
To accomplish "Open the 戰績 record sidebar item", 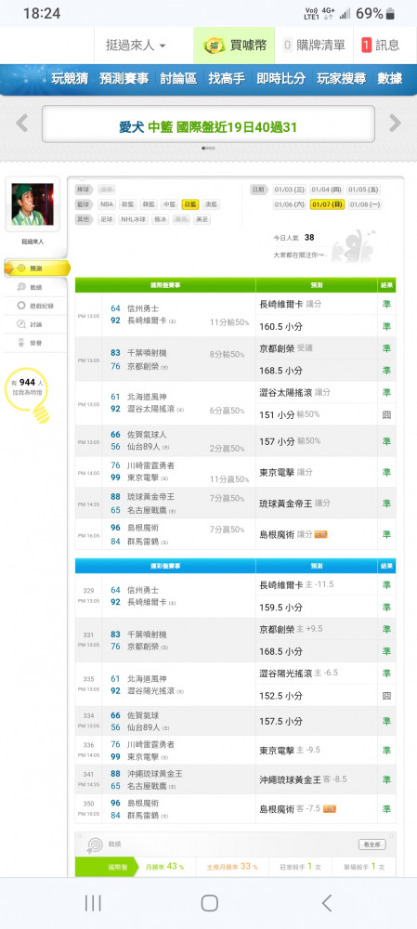I will tap(35, 287).
